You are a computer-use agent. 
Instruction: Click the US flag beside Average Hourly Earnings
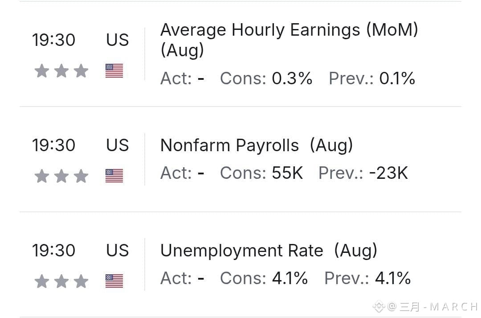click(x=114, y=70)
